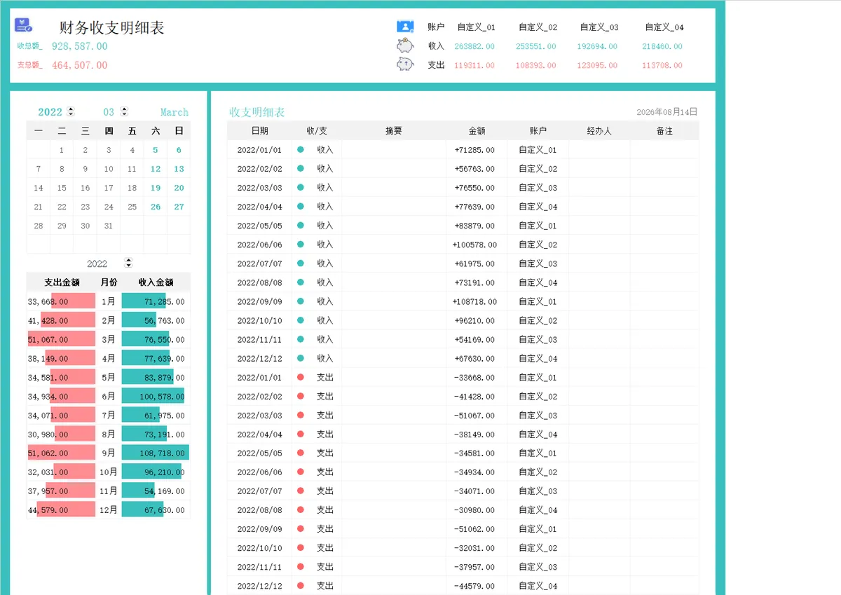Viewport: 841px width, 595px height.
Task: Click date 2022/03/03 in +76550.00 row
Action: 259,188
